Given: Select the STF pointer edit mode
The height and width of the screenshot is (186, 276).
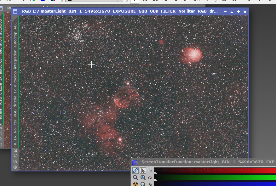Looking at the screenshot, I should (x=143, y=171).
